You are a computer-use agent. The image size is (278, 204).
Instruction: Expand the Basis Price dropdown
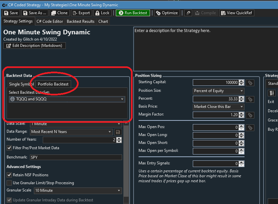tap(218, 107)
